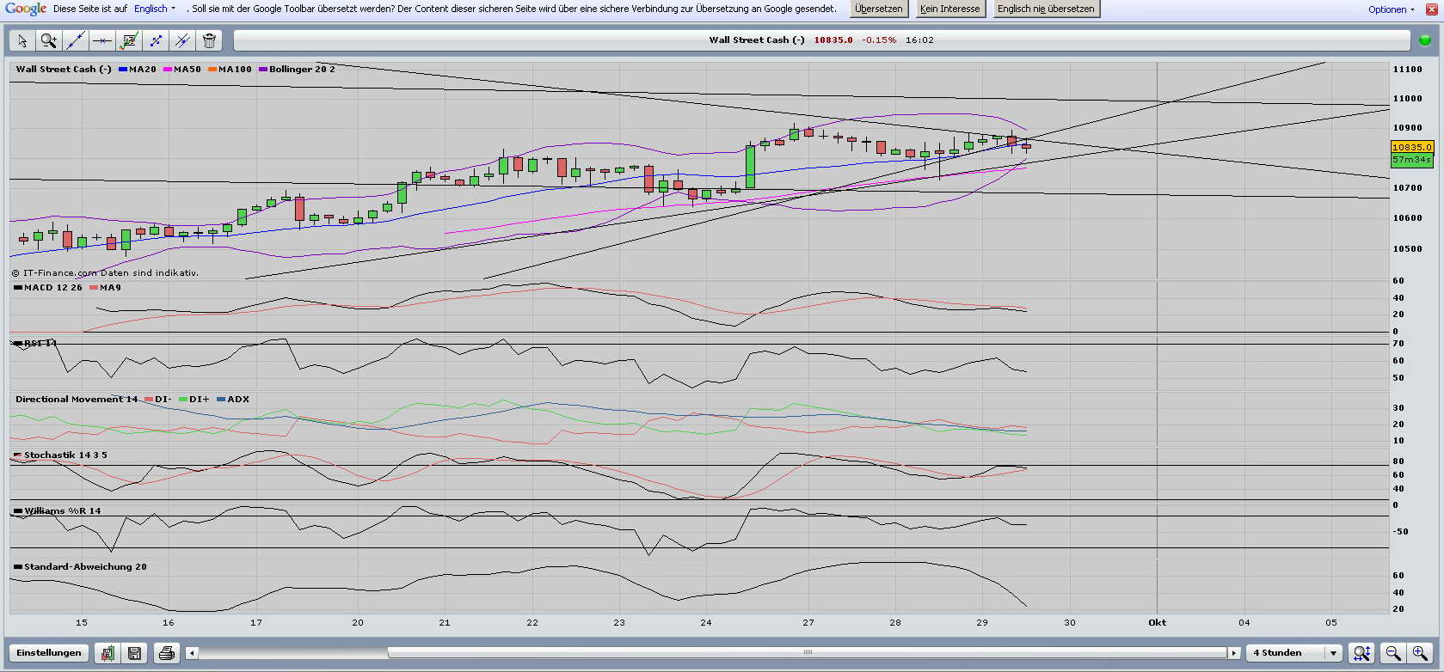Click the scrollbar left arrow
The height and width of the screenshot is (672, 1444).
click(x=192, y=653)
